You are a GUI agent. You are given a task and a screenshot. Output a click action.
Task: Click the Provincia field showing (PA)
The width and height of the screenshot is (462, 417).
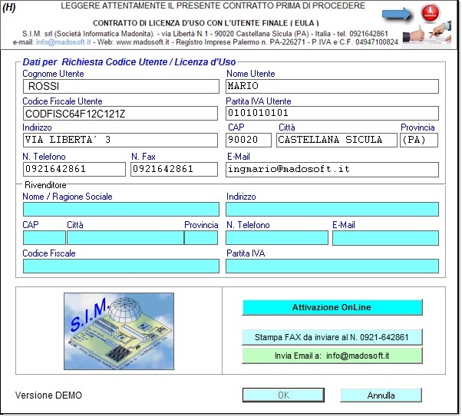pyautogui.click(x=419, y=140)
